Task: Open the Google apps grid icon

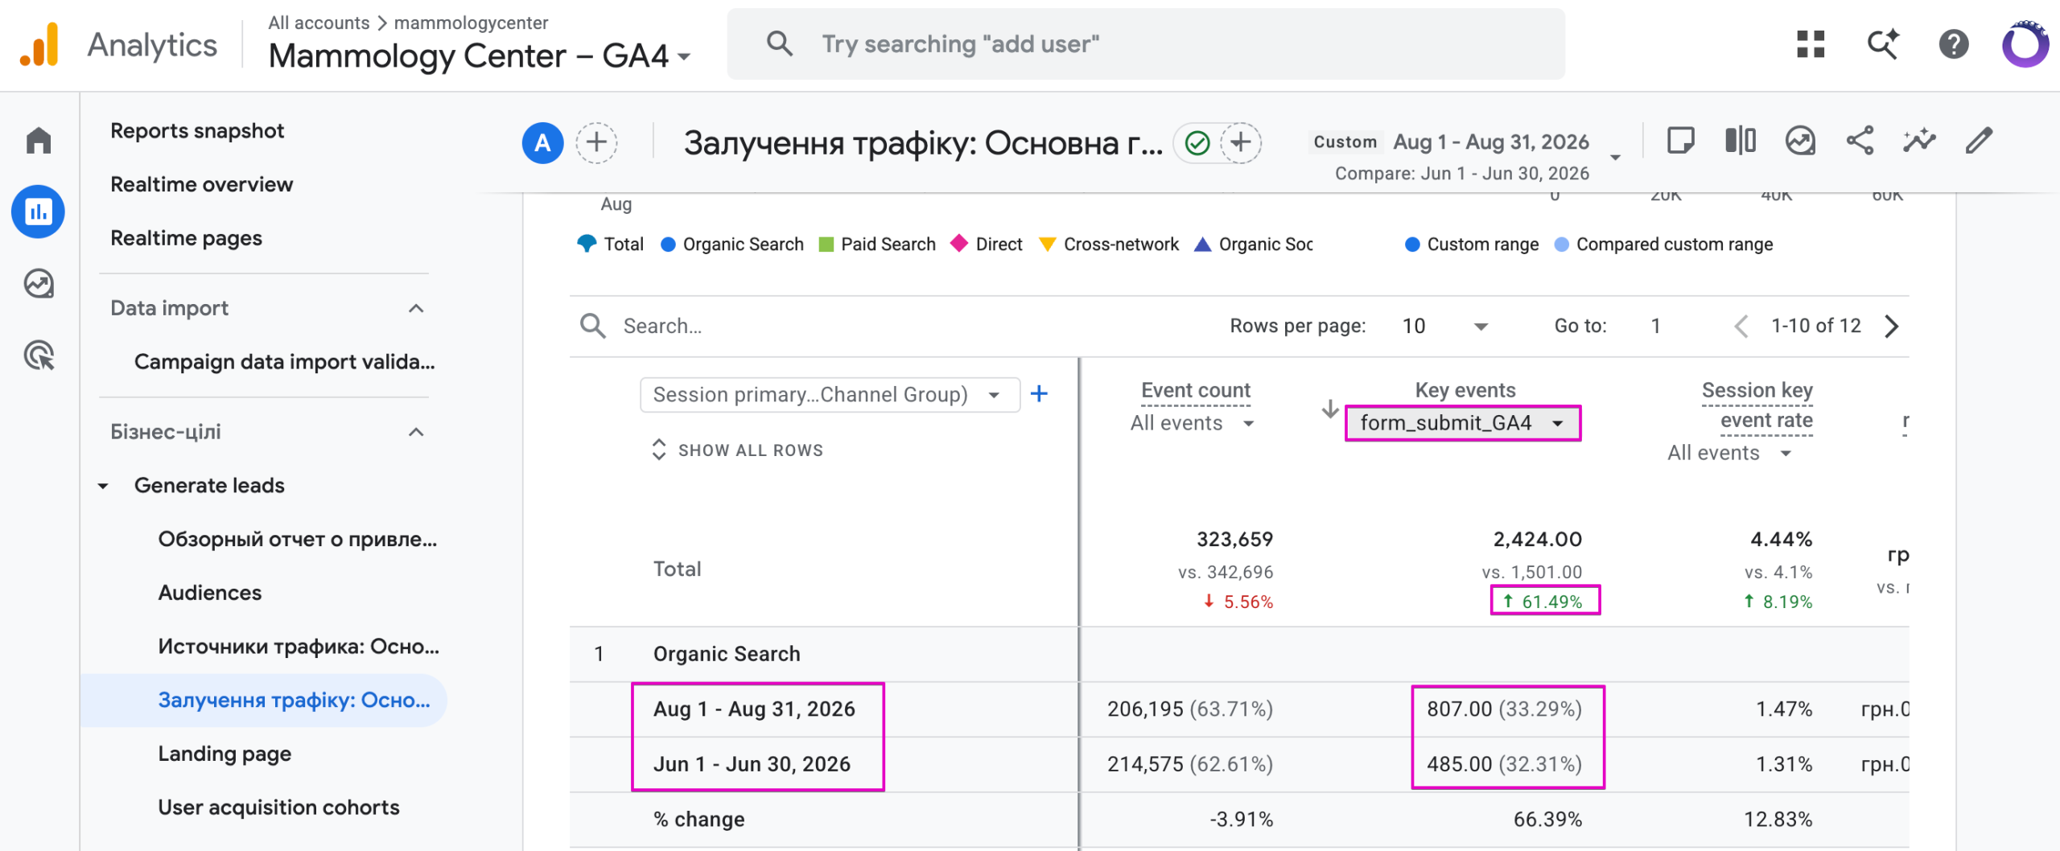Action: [x=1811, y=44]
